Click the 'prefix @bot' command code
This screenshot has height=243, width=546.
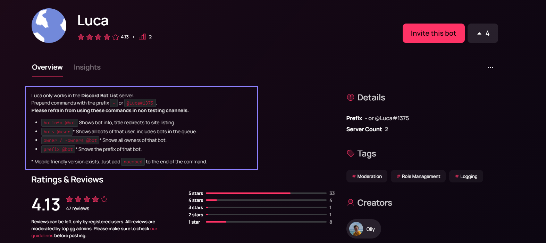tap(58, 149)
